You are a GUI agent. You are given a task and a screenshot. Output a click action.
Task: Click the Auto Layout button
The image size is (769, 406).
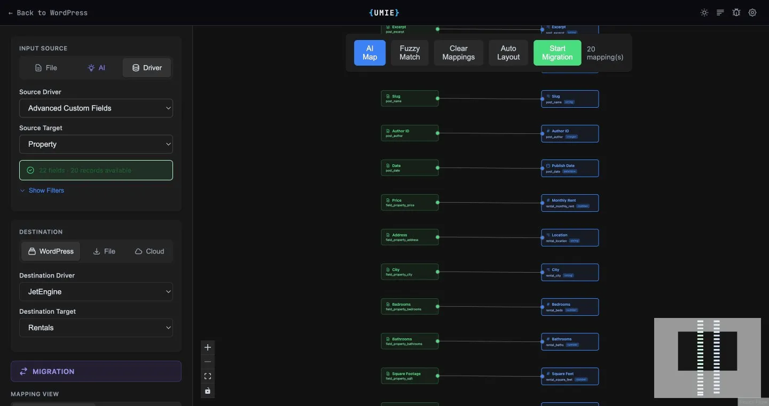point(508,53)
